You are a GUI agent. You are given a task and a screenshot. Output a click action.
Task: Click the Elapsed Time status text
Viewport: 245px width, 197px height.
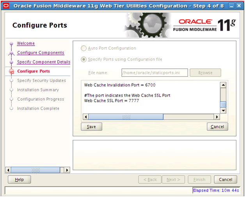tap(216, 190)
